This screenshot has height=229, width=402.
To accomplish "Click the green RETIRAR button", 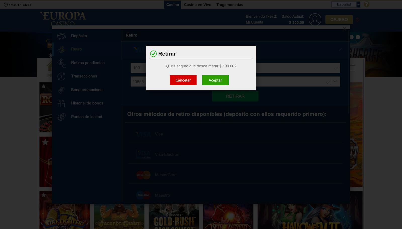I will click(x=235, y=96).
